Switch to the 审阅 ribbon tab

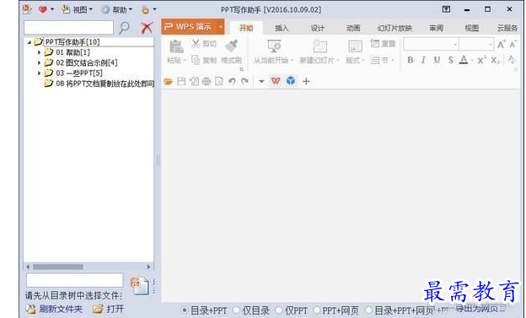[x=436, y=28]
